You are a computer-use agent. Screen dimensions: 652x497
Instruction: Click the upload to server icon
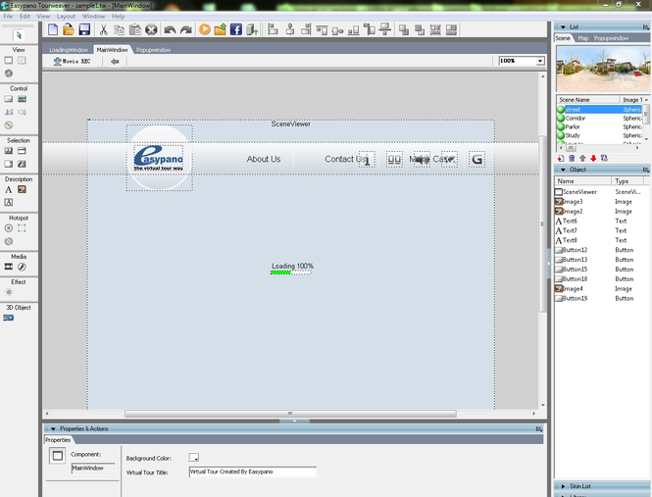(x=252, y=29)
